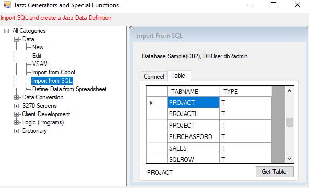Expand the Client Development category
Image resolution: width=309 pixels, height=188 pixels.
click(17, 114)
